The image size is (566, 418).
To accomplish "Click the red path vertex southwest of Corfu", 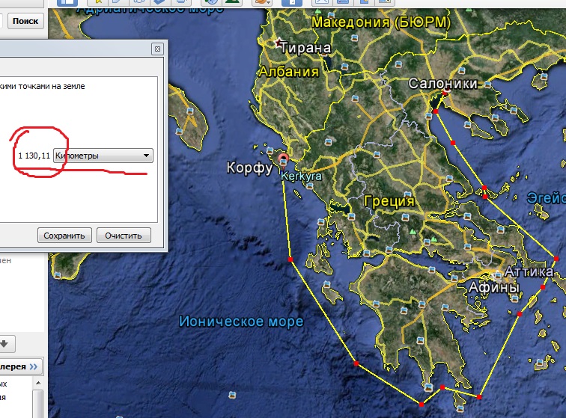I will pos(290,259).
